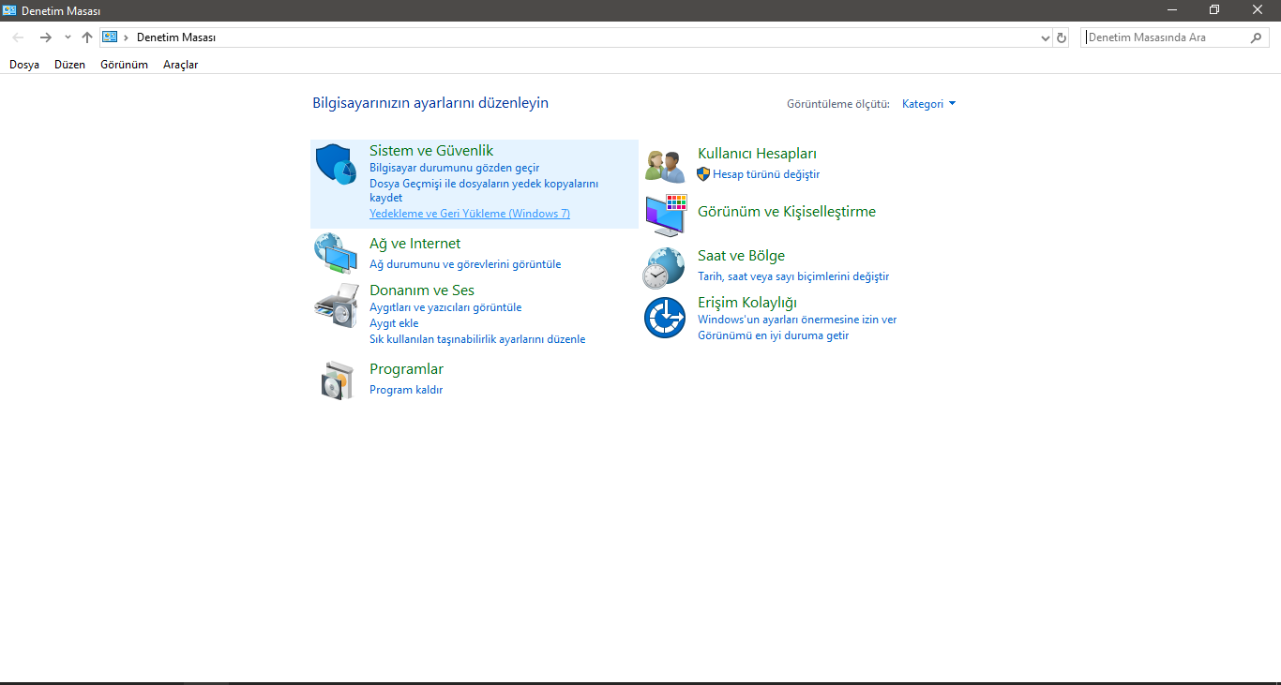The height and width of the screenshot is (685, 1281).
Task: Open Erişim Kolaylığı category heading
Action: coord(747,303)
